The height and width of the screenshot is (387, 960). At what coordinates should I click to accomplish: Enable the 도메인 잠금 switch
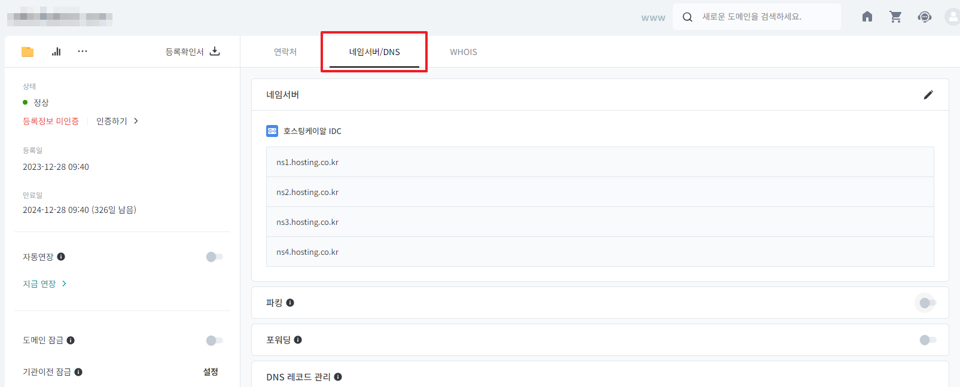tap(214, 340)
